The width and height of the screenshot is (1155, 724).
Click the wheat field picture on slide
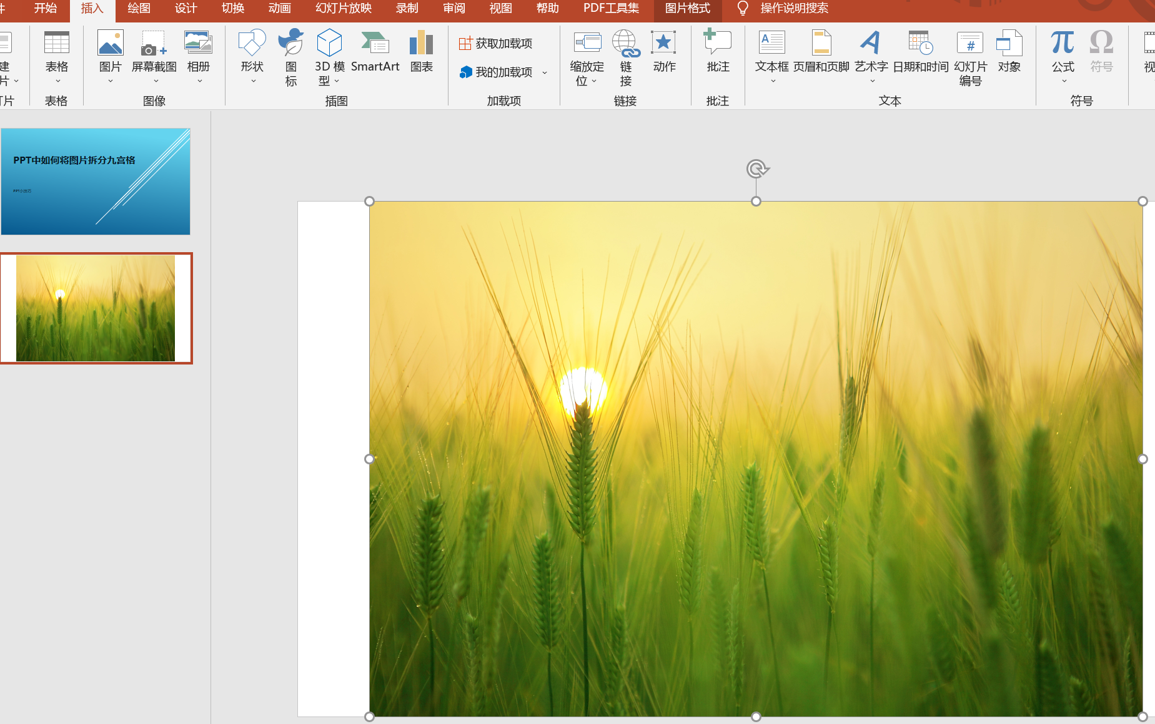point(756,459)
